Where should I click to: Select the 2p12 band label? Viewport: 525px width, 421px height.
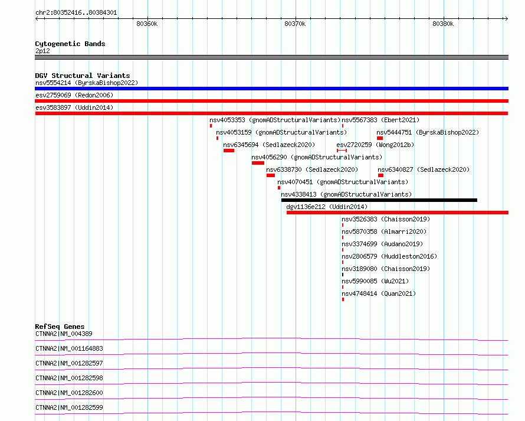point(42,51)
